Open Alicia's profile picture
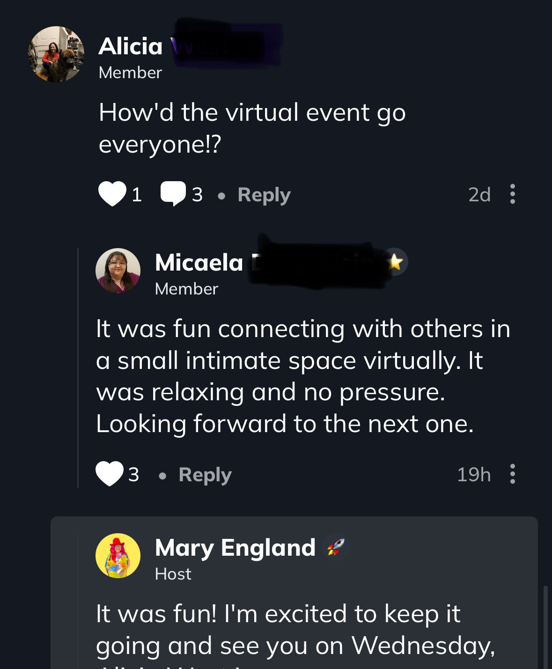The image size is (552, 669). coord(56,54)
